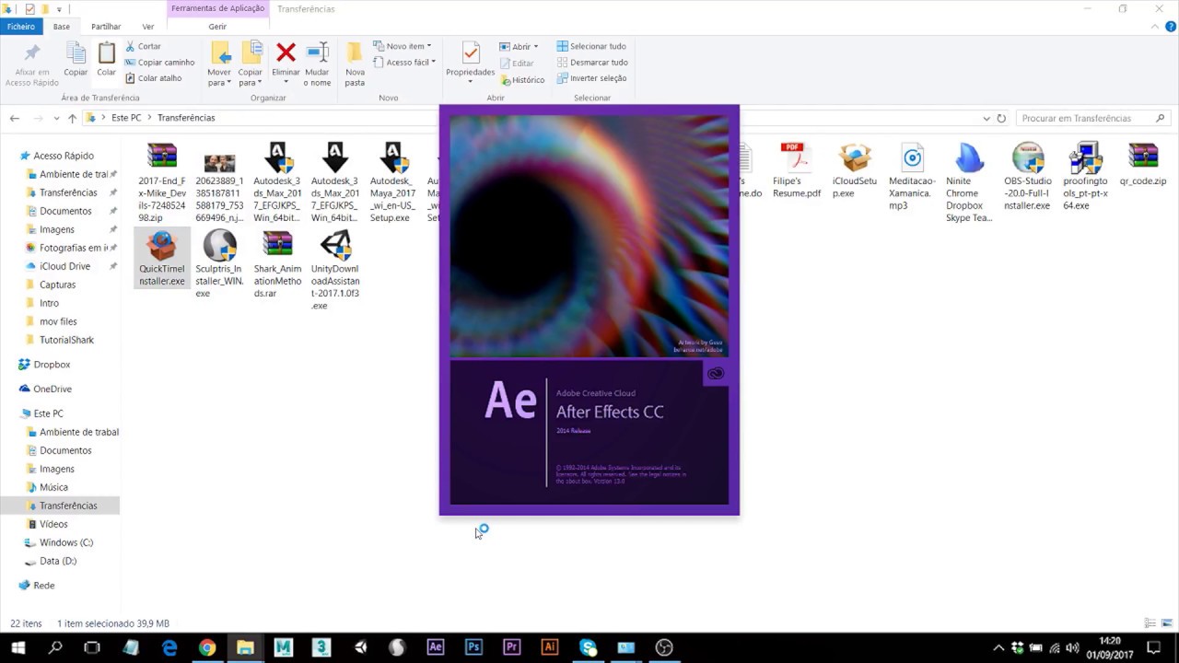Screen dimensions: 1179x663
Task: Open iCloud Drive in Quick Access
Action: (x=64, y=266)
